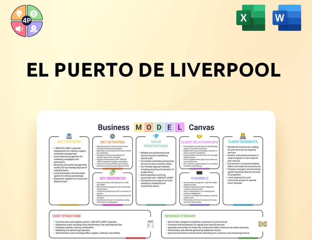Click 'Seasonal promotions and discounts' revenue bullet
The image size is (312, 240).
pos(208,233)
